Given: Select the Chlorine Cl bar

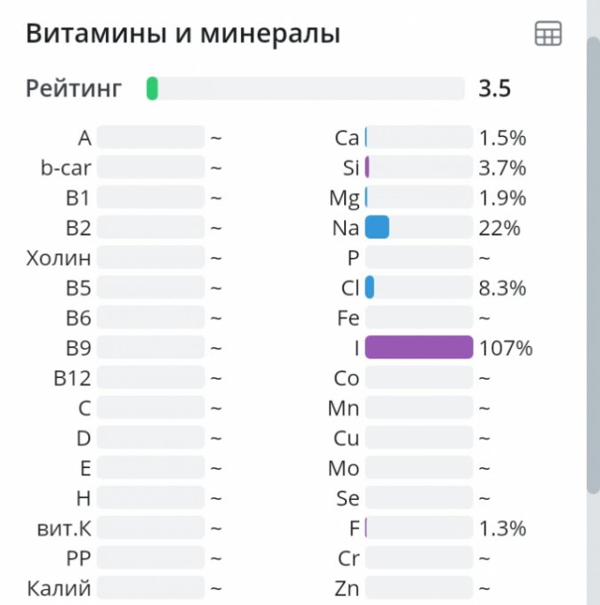Looking at the screenshot, I should click(419, 287).
